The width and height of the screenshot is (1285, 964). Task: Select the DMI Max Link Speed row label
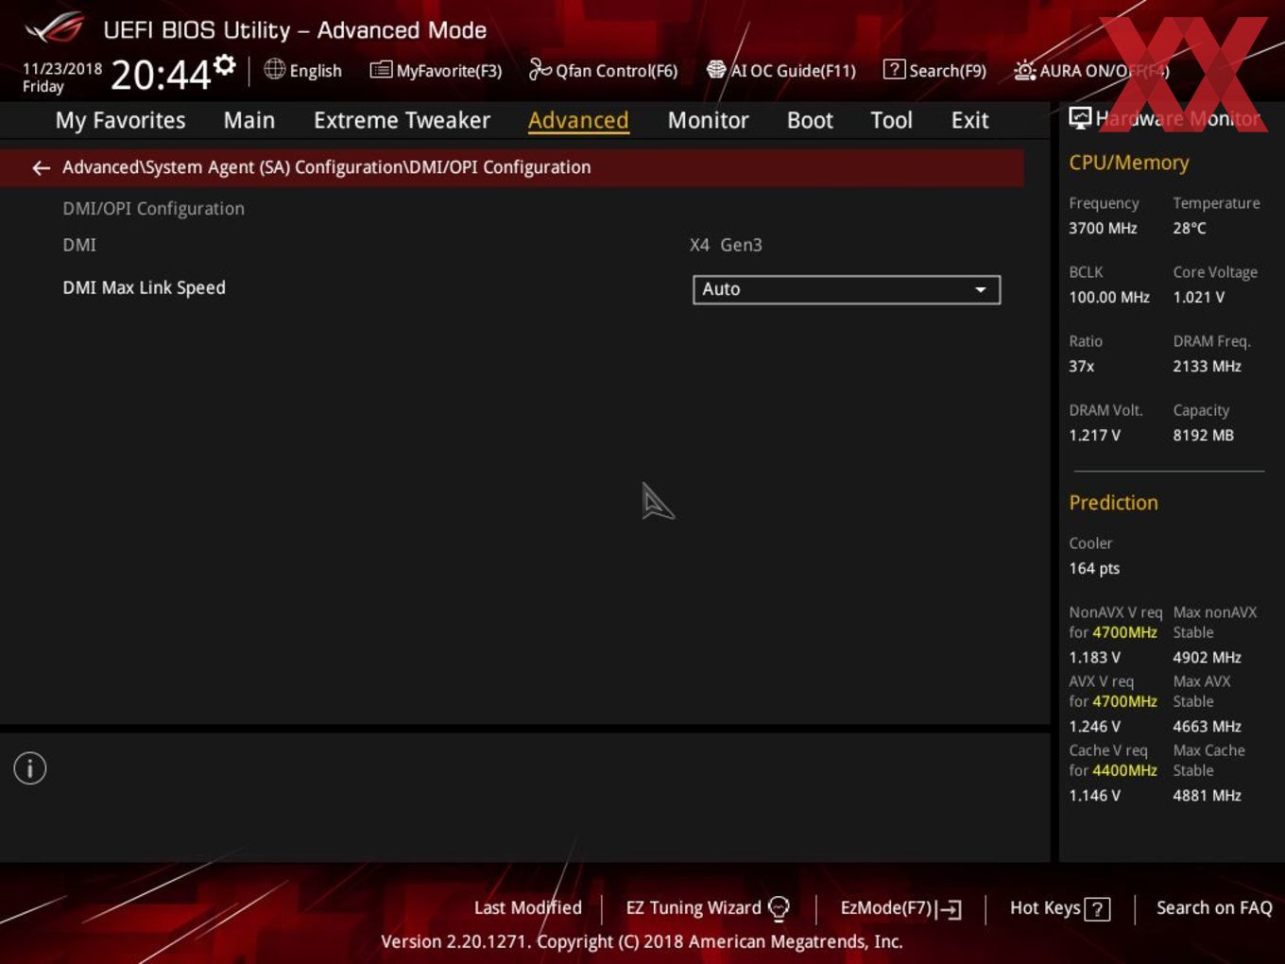[144, 287]
